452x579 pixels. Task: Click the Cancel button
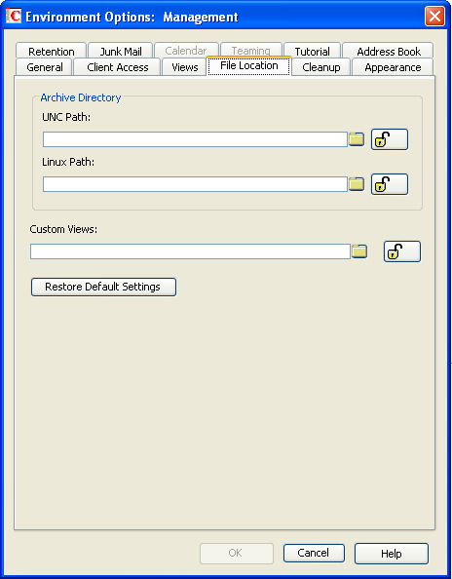coord(314,553)
